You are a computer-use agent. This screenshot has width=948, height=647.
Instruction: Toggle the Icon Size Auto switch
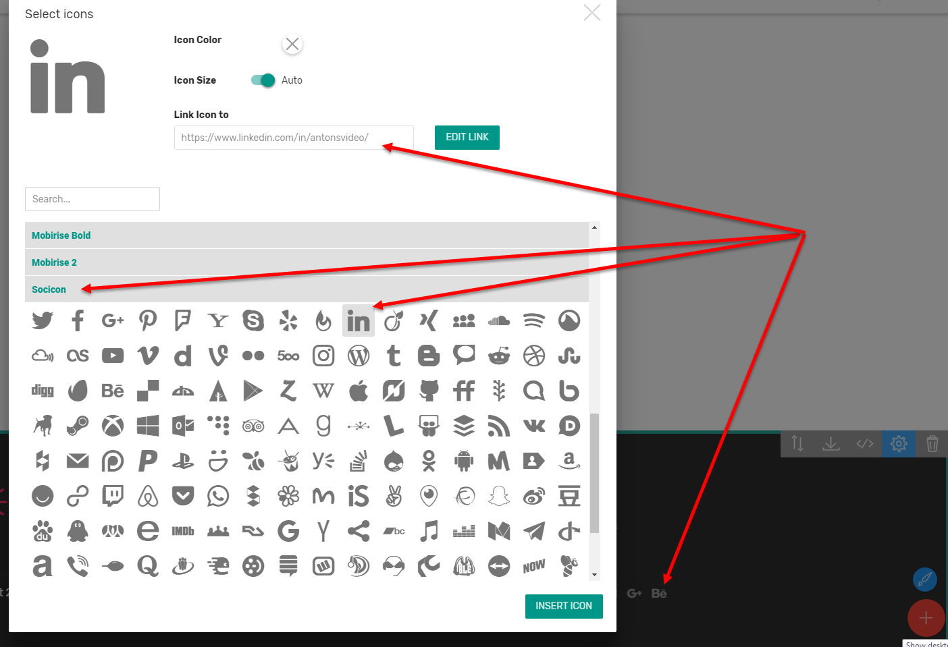click(263, 80)
